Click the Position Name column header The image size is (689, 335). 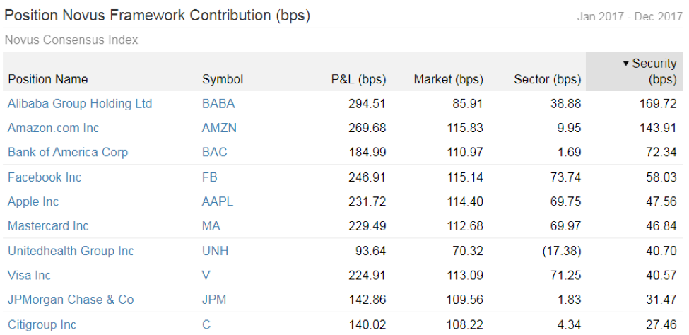pos(48,80)
